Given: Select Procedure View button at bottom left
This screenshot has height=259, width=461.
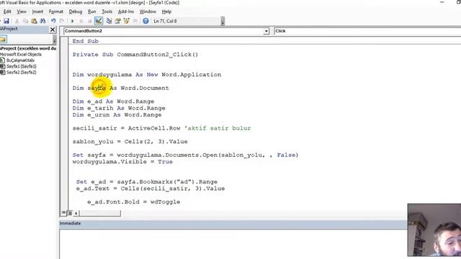Looking at the screenshot, I should [63, 213].
